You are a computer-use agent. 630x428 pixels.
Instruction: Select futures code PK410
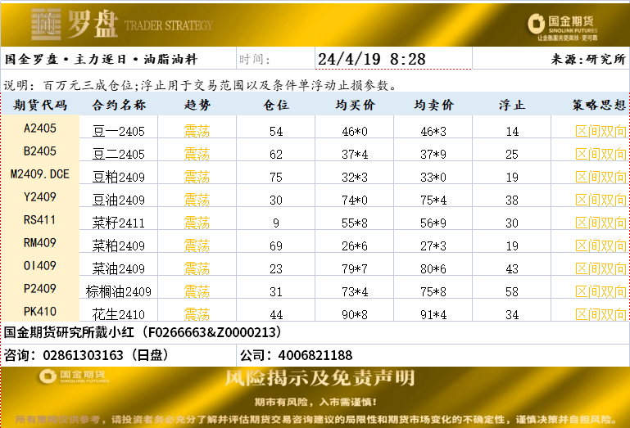tap(40, 311)
